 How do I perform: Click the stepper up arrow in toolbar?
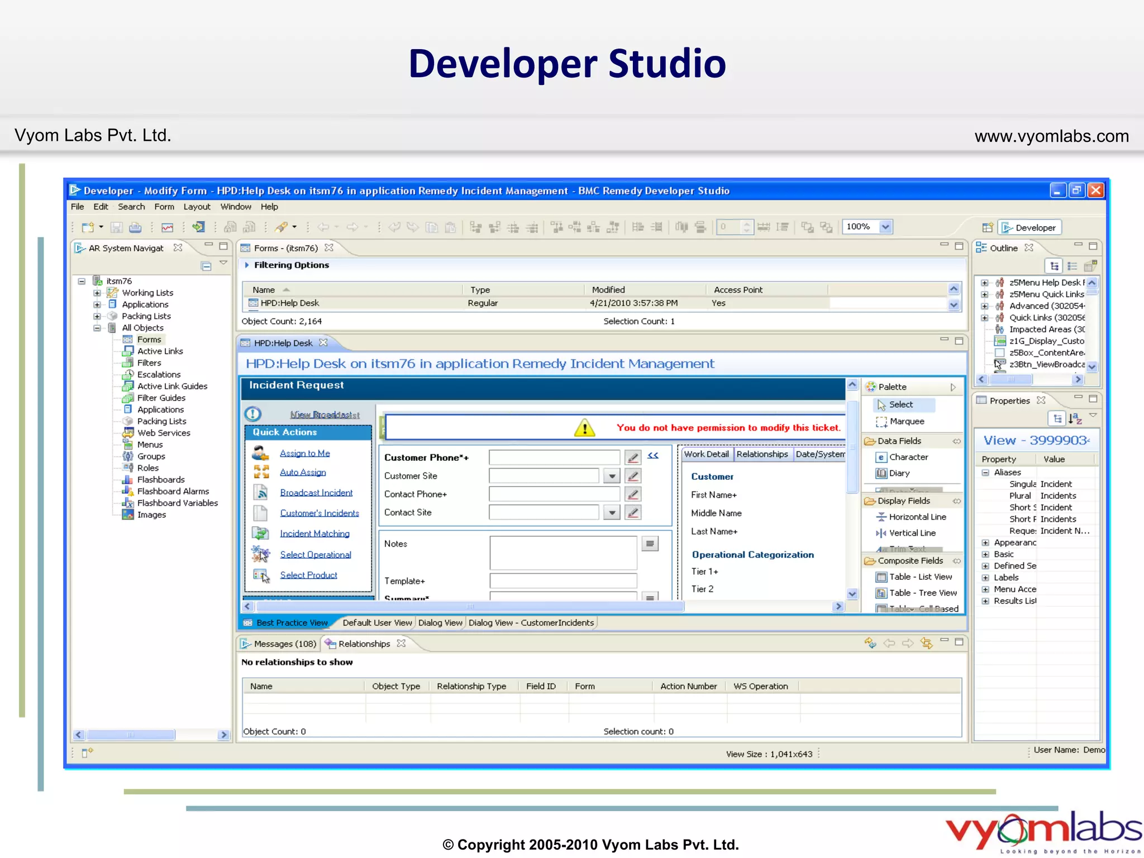[x=746, y=223]
